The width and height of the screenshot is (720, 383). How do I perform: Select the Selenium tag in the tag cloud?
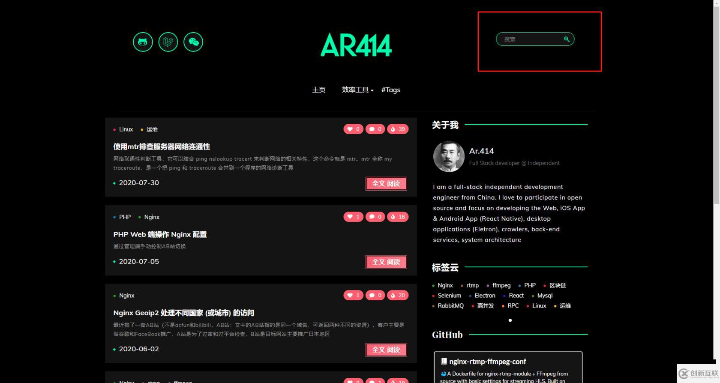(x=449, y=296)
